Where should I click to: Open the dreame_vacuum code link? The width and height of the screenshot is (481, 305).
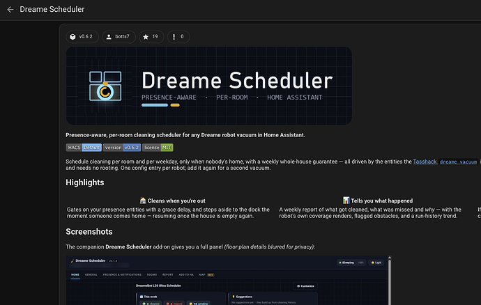point(458,162)
